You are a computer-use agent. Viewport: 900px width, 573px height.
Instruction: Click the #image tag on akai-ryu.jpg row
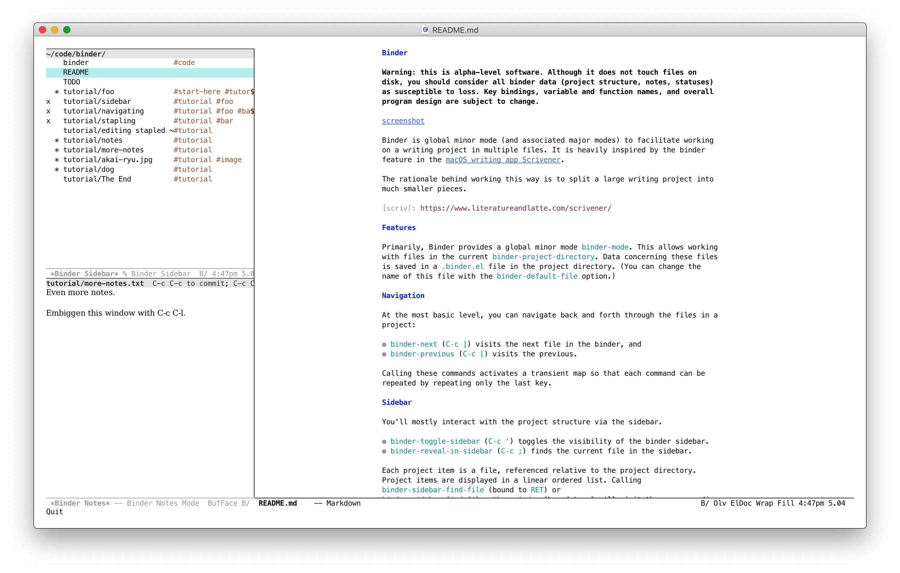(229, 160)
